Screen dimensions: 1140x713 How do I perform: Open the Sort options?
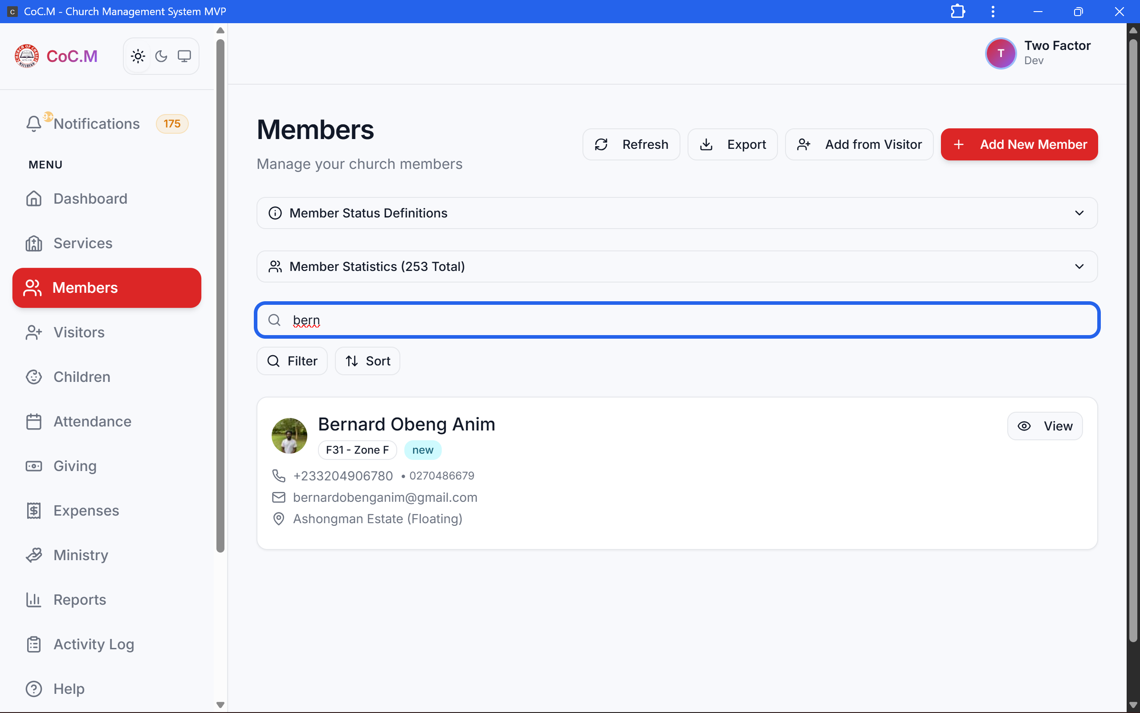[x=367, y=361]
